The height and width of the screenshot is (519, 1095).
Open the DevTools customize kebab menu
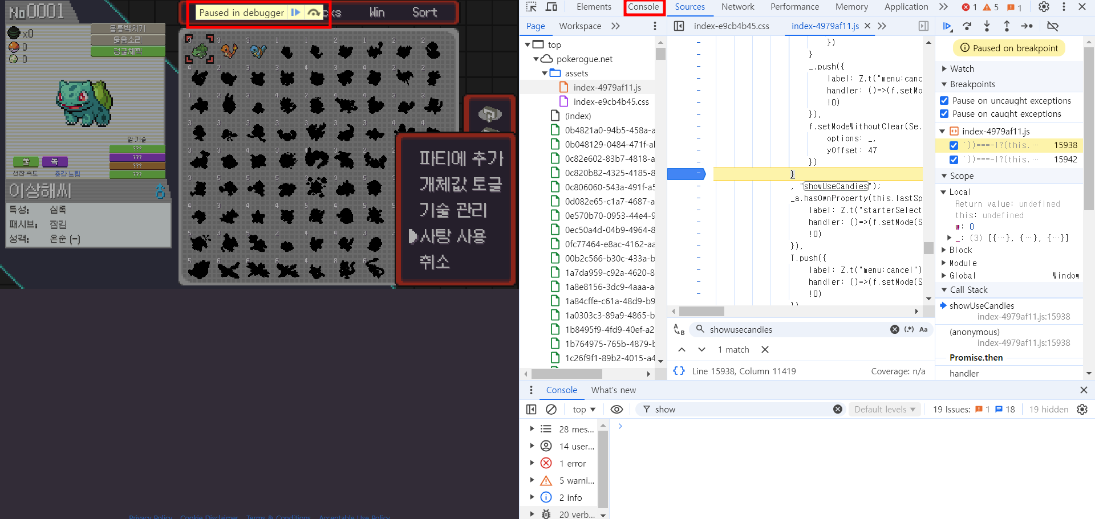coord(1064,7)
